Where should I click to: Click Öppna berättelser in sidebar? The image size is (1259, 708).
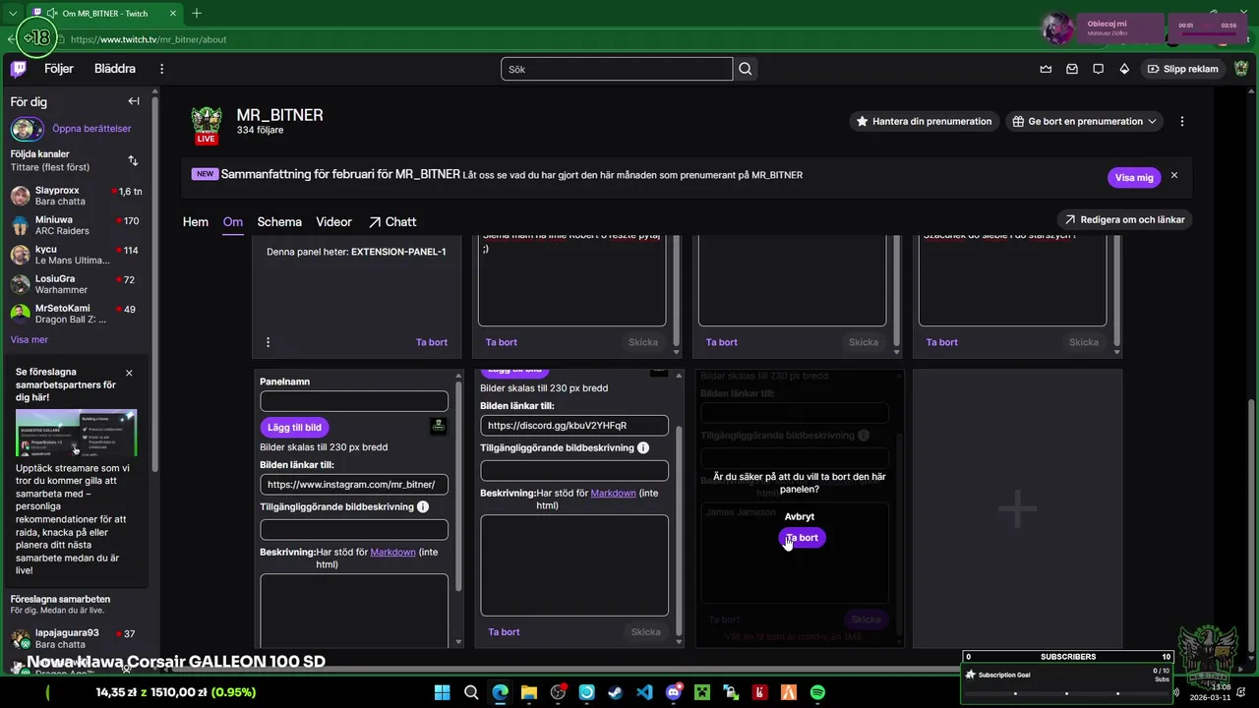pos(91,129)
